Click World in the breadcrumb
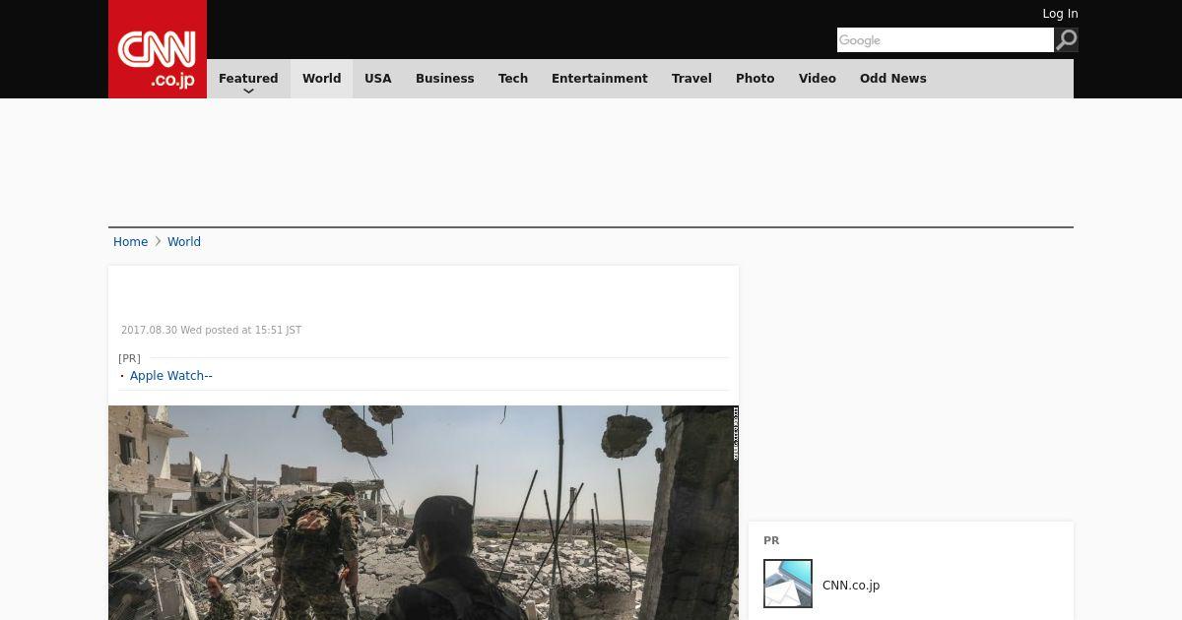 click(184, 242)
